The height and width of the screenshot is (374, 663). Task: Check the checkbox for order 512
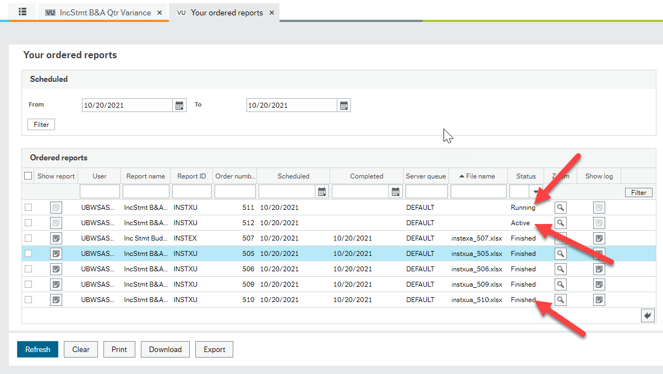click(x=28, y=222)
